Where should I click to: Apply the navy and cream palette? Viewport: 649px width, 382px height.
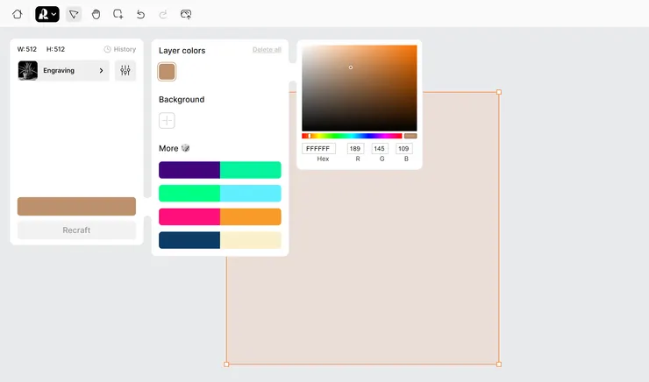point(220,240)
